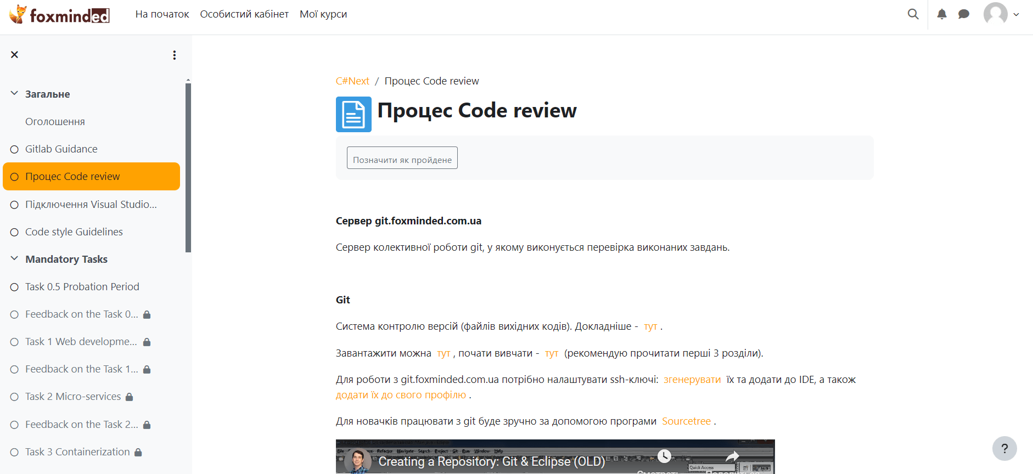This screenshot has width=1033, height=474.
Task: Open the search magnifier icon
Action: coord(913,14)
